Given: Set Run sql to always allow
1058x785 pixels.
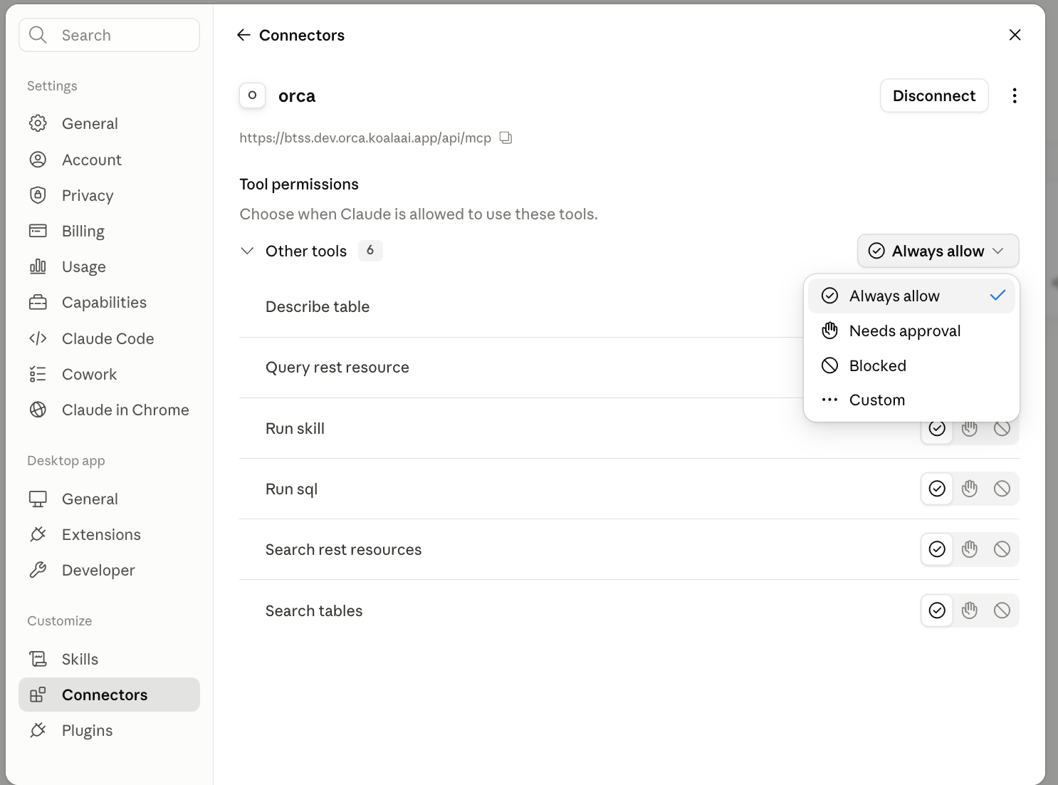Looking at the screenshot, I should (x=937, y=489).
